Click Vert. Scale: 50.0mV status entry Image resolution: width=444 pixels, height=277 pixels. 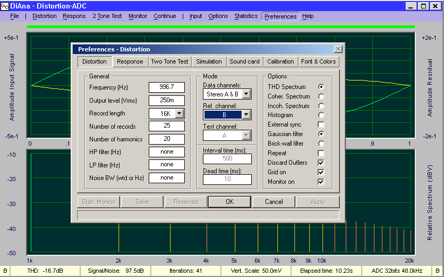(256, 271)
